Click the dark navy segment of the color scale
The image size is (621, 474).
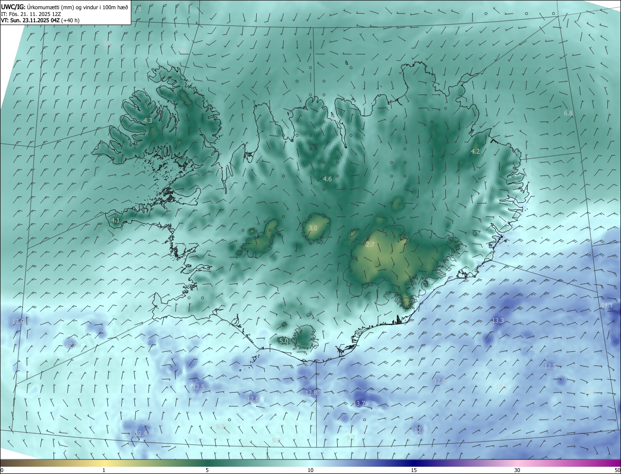pyautogui.click(x=414, y=463)
